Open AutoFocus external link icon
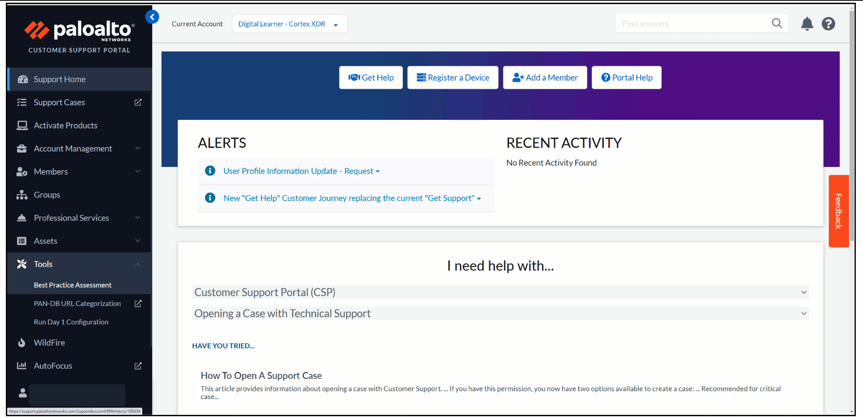Screen dimensions: 863x418 [x=138, y=366]
